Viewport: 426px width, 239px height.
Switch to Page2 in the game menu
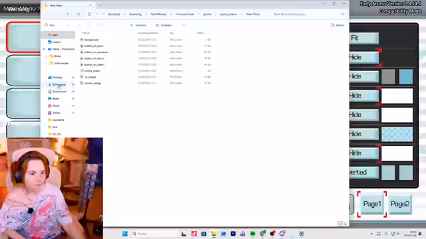pyautogui.click(x=400, y=204)
